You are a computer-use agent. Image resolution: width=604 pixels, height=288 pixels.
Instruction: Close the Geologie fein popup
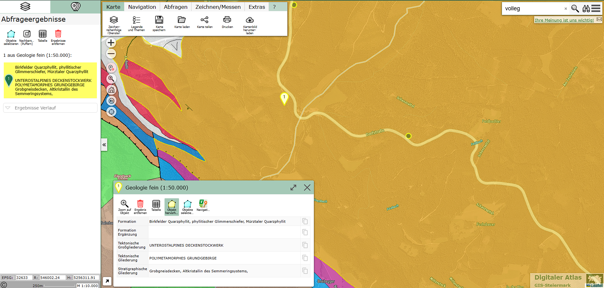(307, 188)
